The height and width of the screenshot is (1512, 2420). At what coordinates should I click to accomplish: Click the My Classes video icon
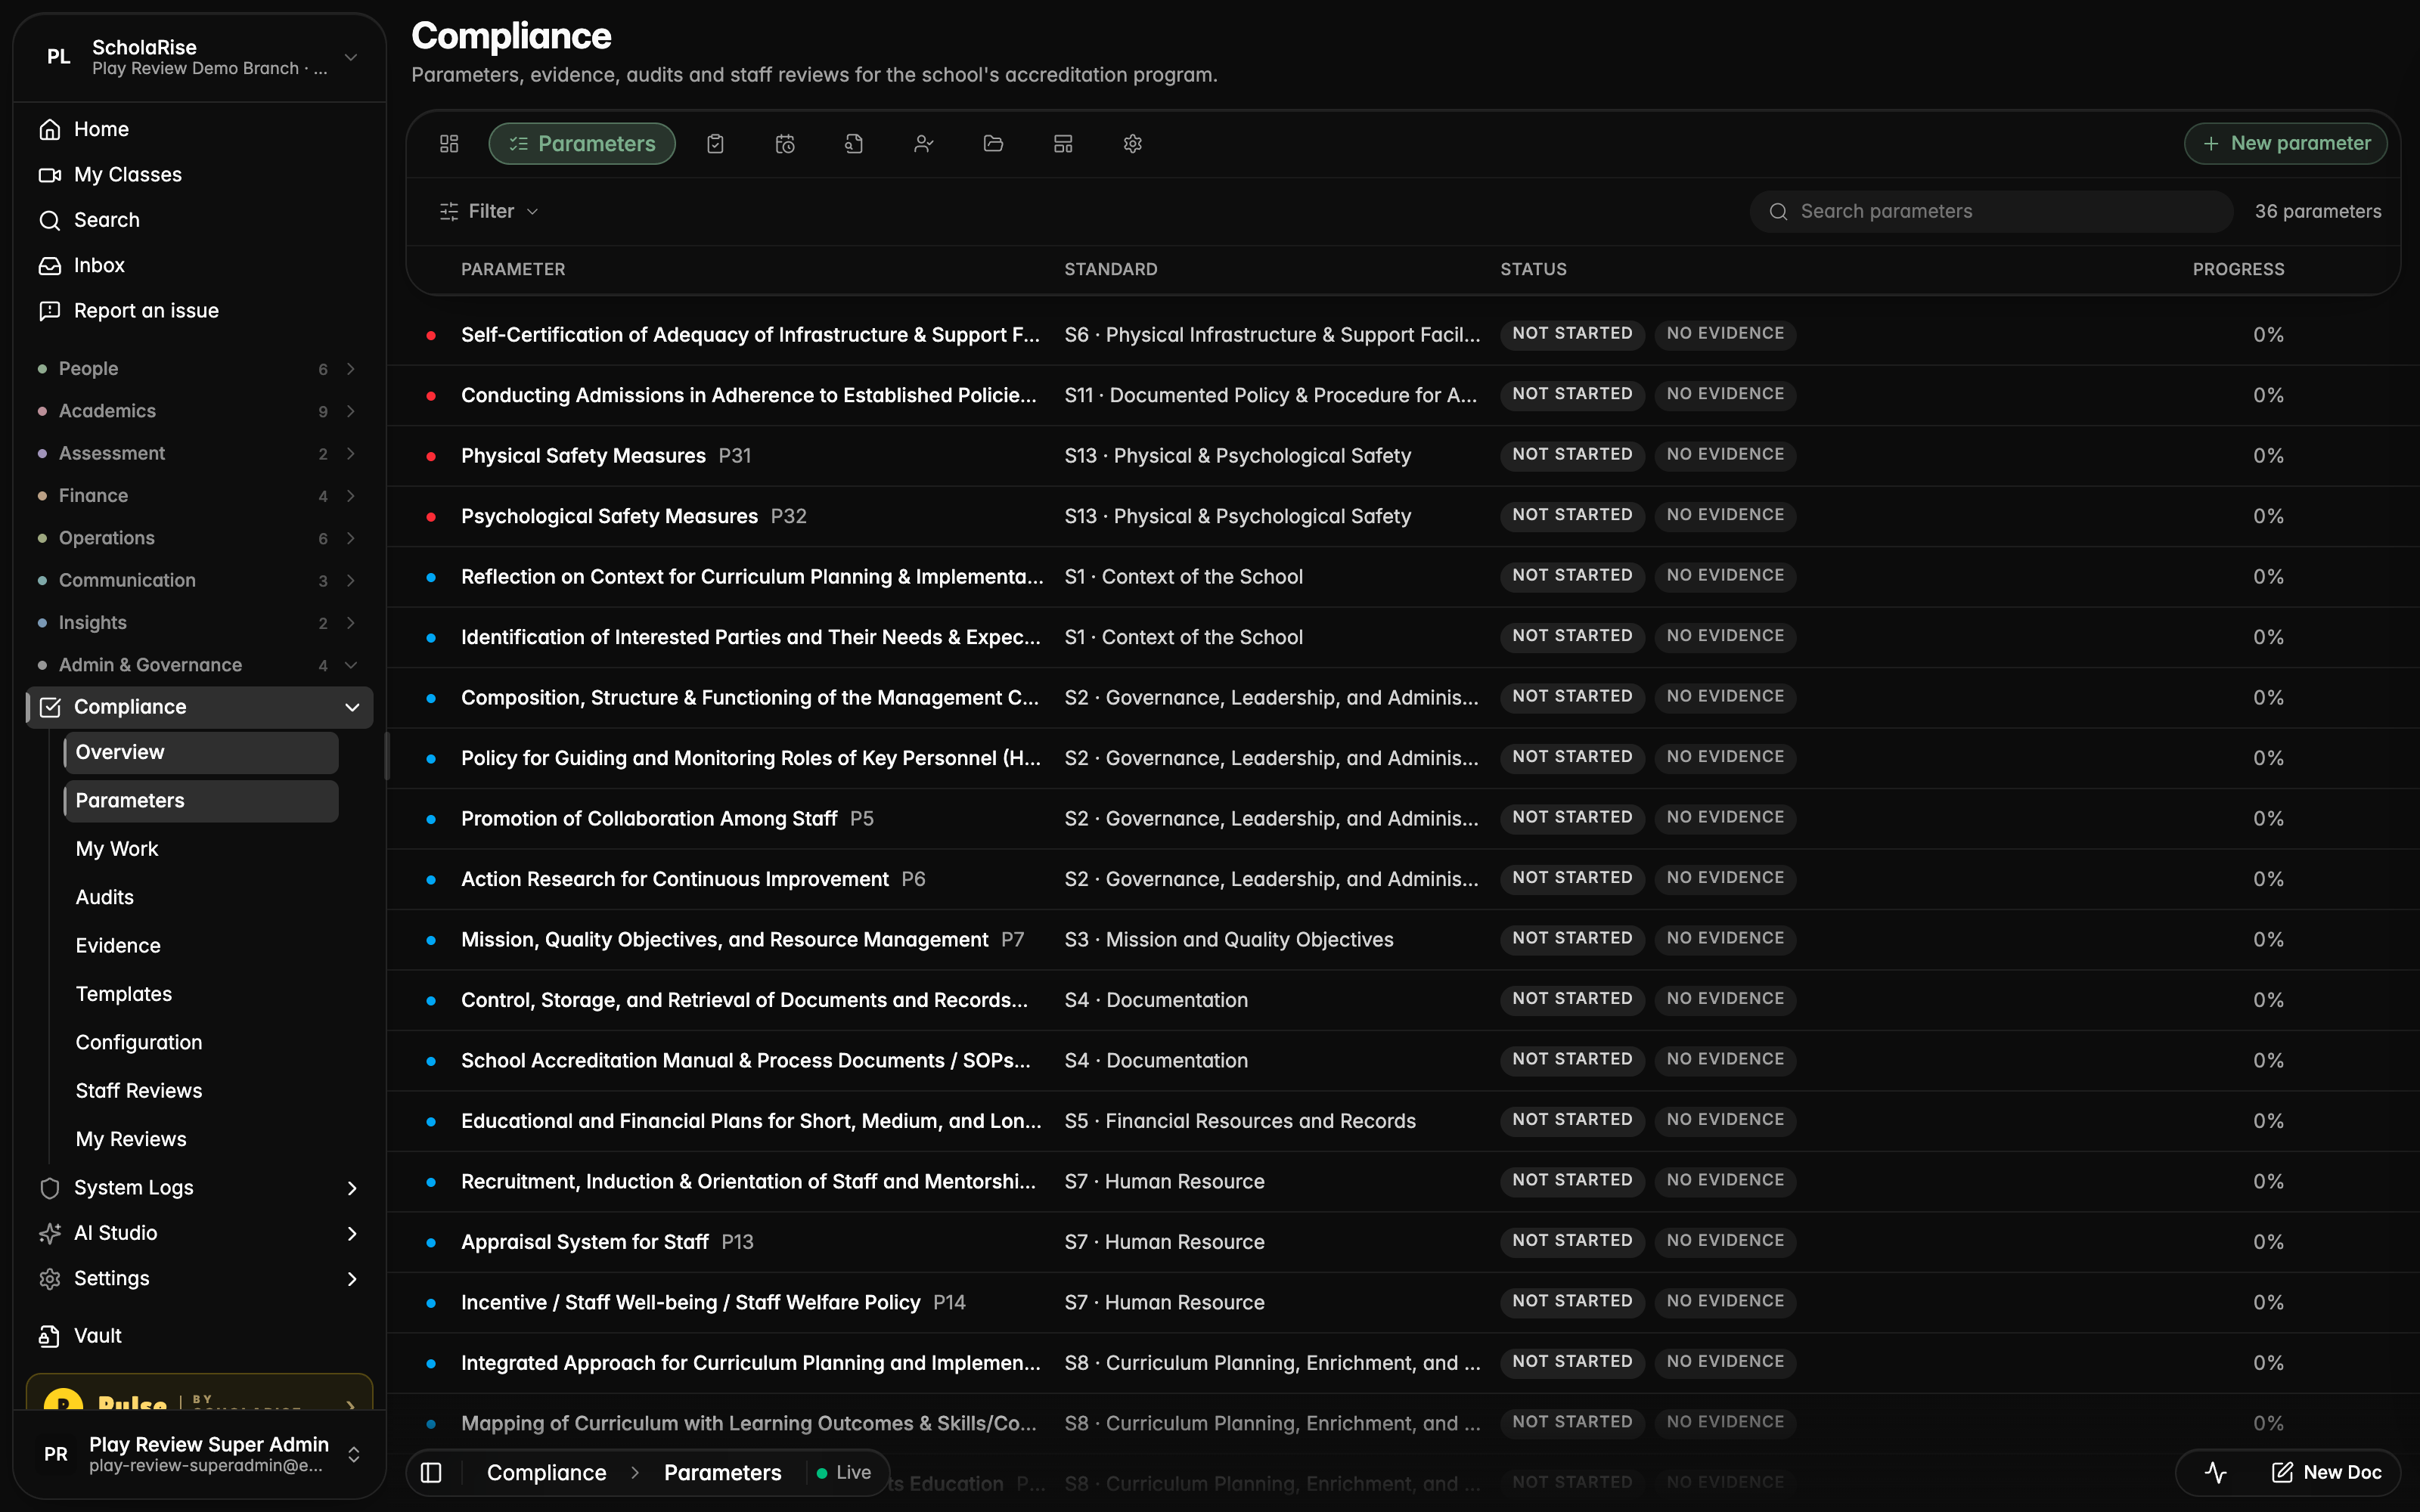click(50, 175)
